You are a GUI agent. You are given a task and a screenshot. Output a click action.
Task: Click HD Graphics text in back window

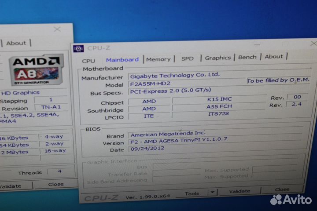pyautogui.click(x=20, y=93)
